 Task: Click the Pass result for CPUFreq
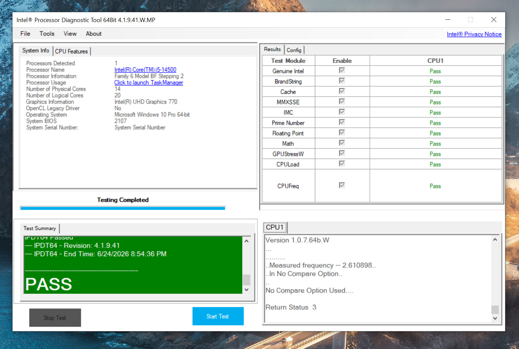tap(435, 186)
